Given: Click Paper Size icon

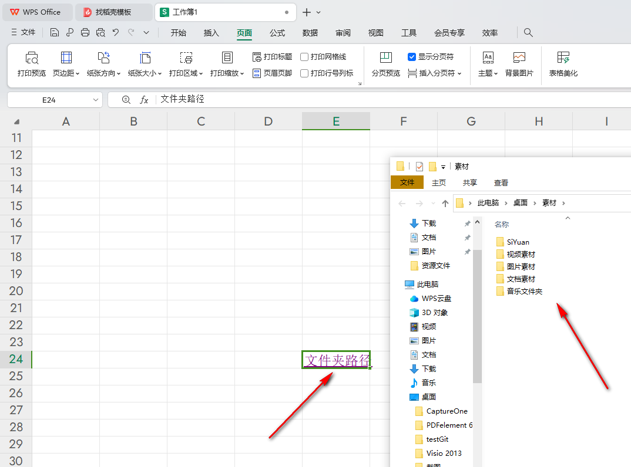Looking at the screenshot, I should coord(145,58).
